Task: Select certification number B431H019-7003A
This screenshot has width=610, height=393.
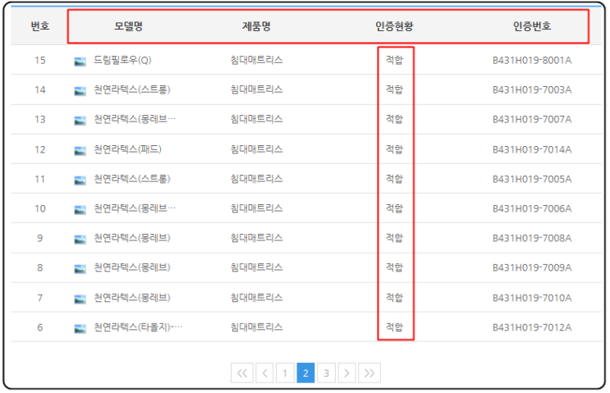Action: 532,90
